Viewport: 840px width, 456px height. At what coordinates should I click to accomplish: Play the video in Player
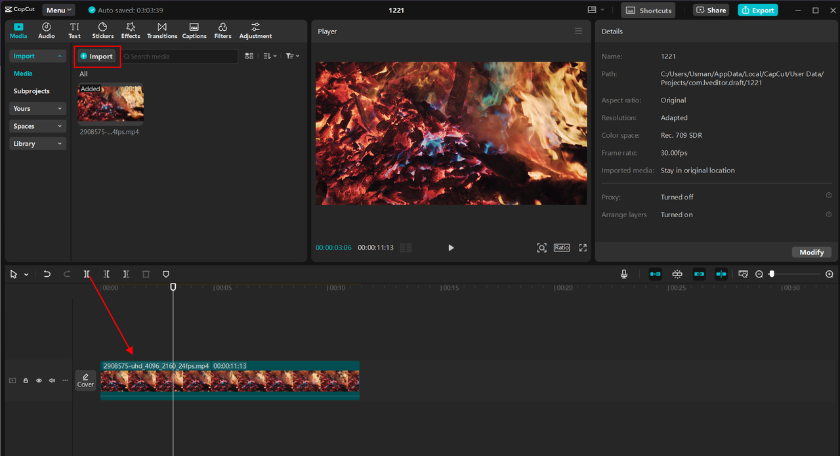click(451, 247)
